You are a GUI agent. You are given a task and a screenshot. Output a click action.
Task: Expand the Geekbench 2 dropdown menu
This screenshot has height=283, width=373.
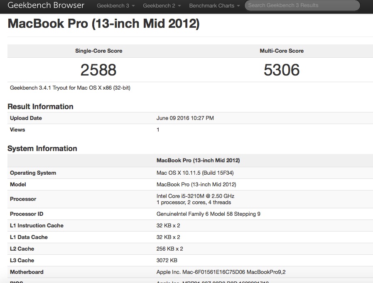click(162, 6)
